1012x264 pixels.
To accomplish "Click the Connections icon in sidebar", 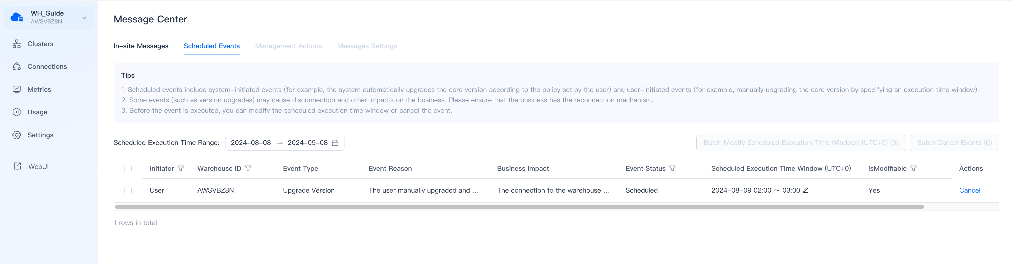I will click(x=16, y=67).
